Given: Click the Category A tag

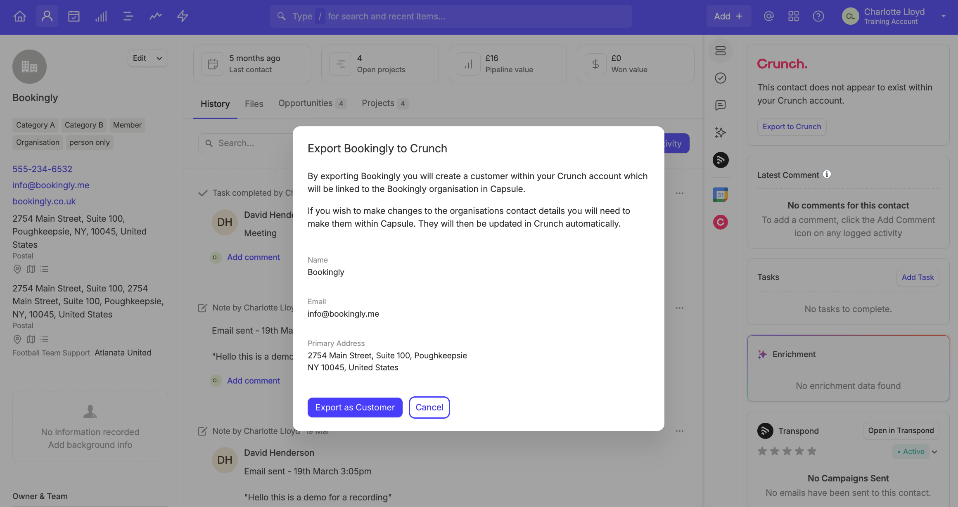Looking at the screenshot, I should pyautogui.click(x=36, y=125).
